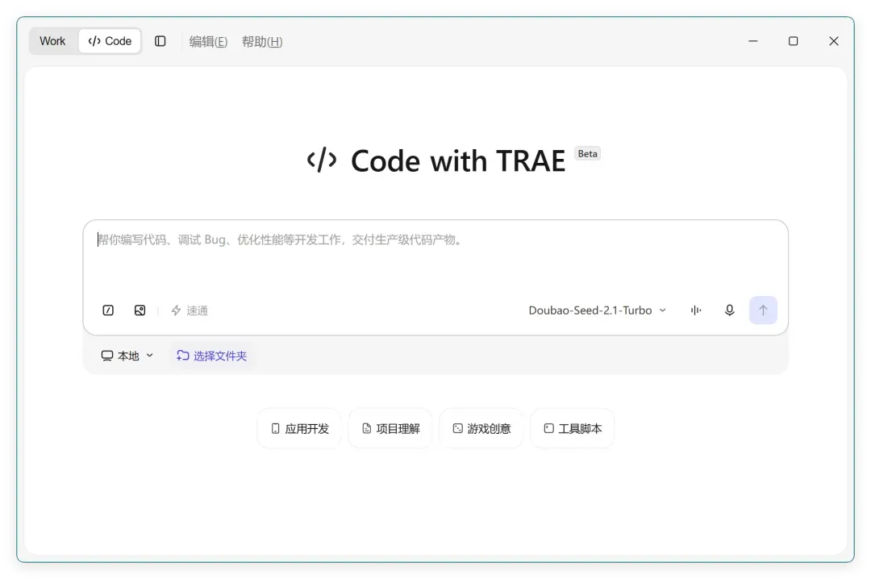This screenshot has width=871, height=579.
Task: Click the attach image icon
Action: coord(140,310)
